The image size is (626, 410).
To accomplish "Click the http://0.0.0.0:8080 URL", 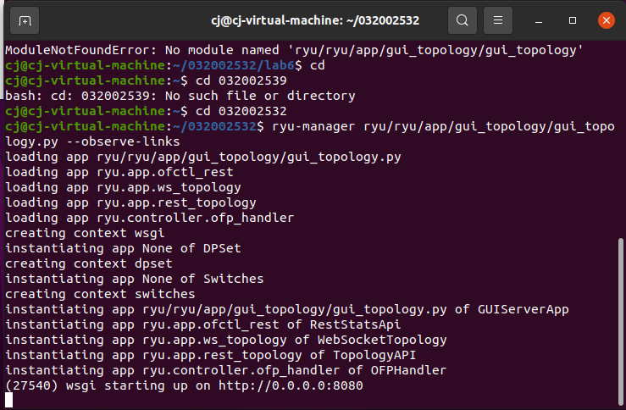I will (291, 385).
